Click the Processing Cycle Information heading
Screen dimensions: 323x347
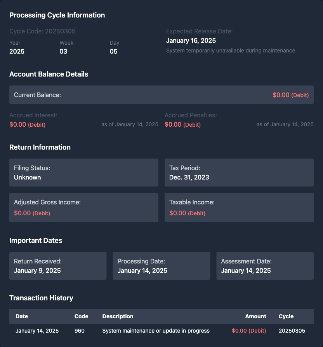pos(57,15)
